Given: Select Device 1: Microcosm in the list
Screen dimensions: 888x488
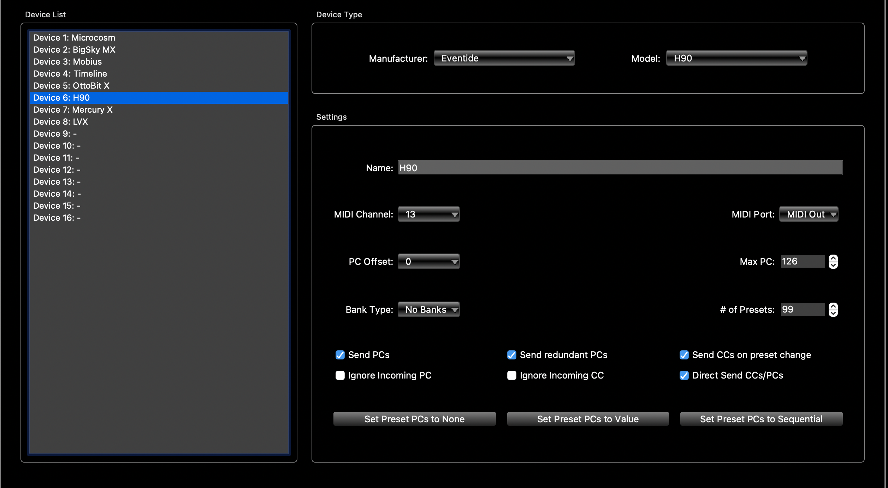Looking at the screenshot, I should pos(159,38).
